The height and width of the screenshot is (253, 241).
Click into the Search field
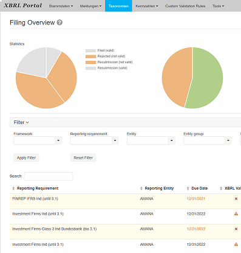49,176
